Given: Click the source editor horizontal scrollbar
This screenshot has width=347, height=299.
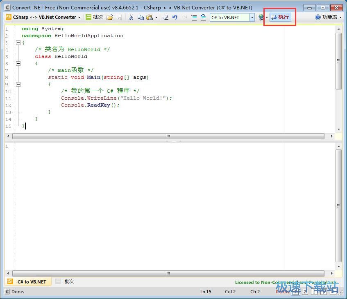Looking at the screenshot, I should point(168,136).
